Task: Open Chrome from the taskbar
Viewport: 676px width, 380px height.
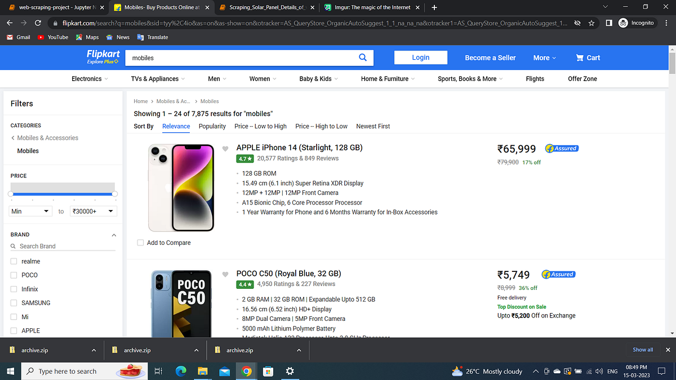Action: 246,371
